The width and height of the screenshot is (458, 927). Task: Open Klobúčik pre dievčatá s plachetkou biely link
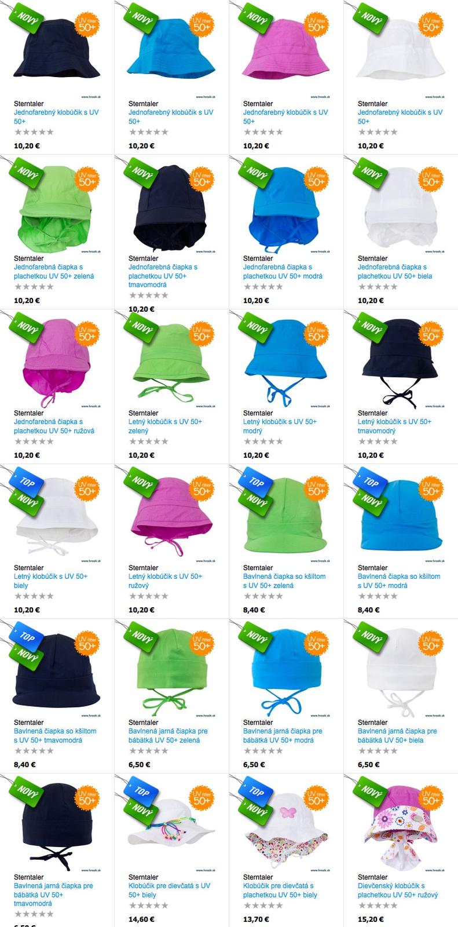click(280, 890)
